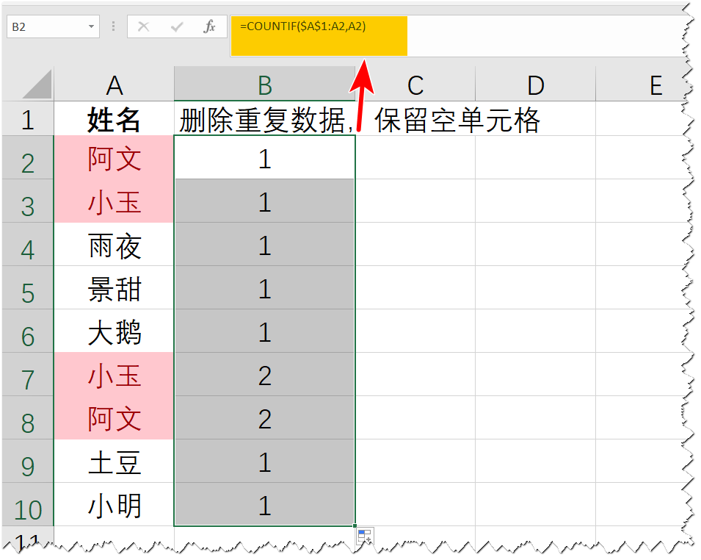Click the formula bar expand dots handle
The width and height of the screenshot is (701, 560).
[113, 27]
